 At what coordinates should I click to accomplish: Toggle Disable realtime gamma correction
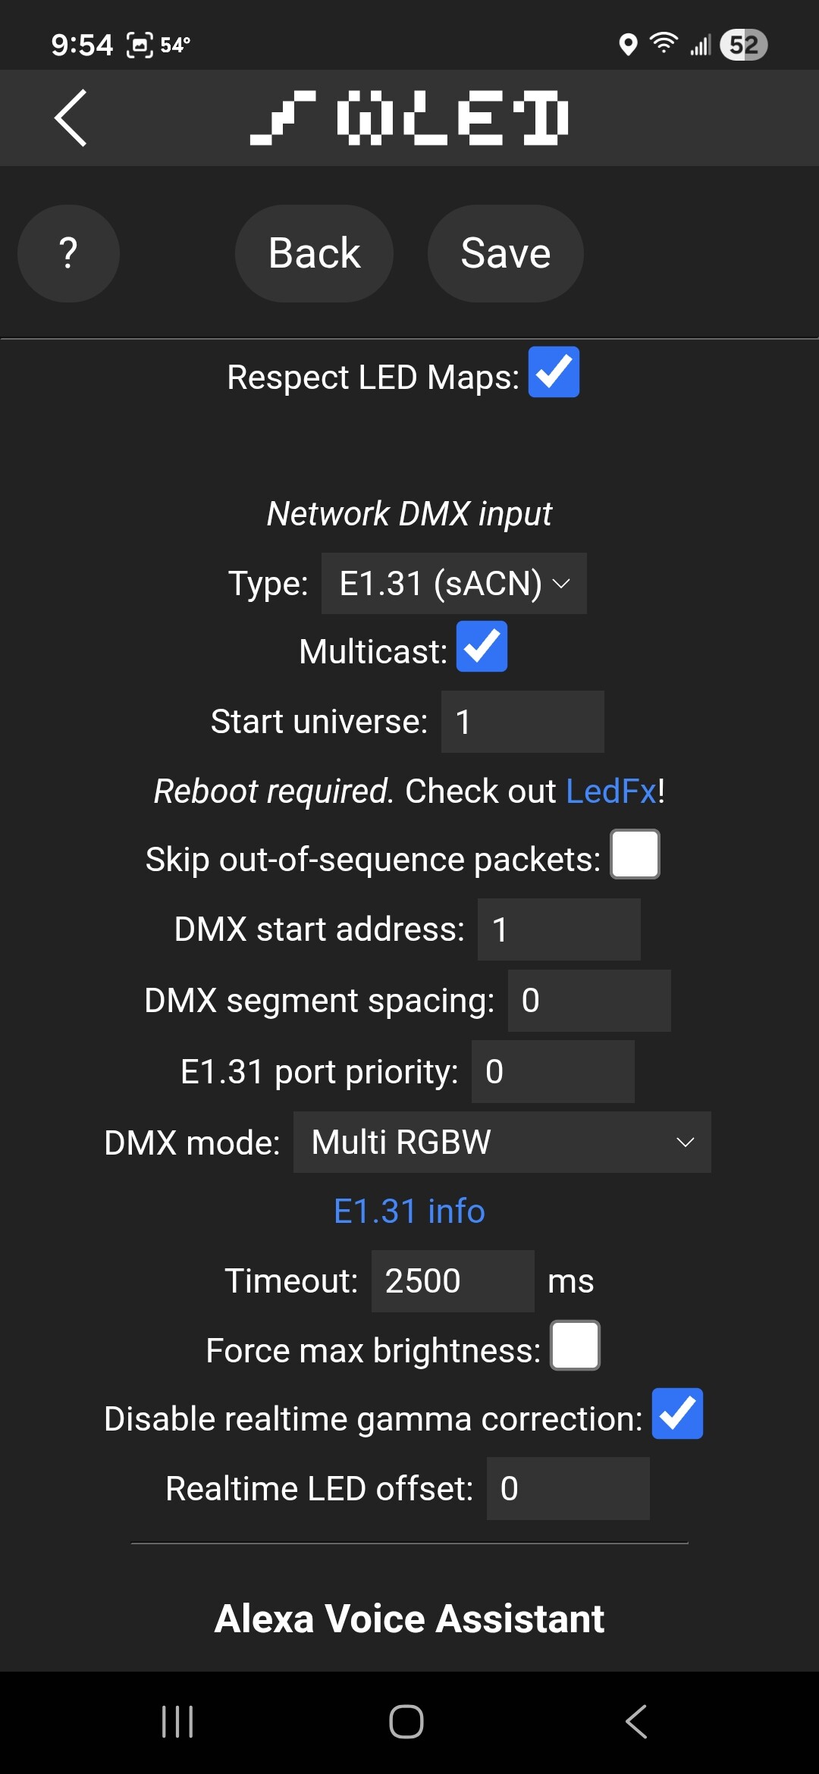point(677,1414)
